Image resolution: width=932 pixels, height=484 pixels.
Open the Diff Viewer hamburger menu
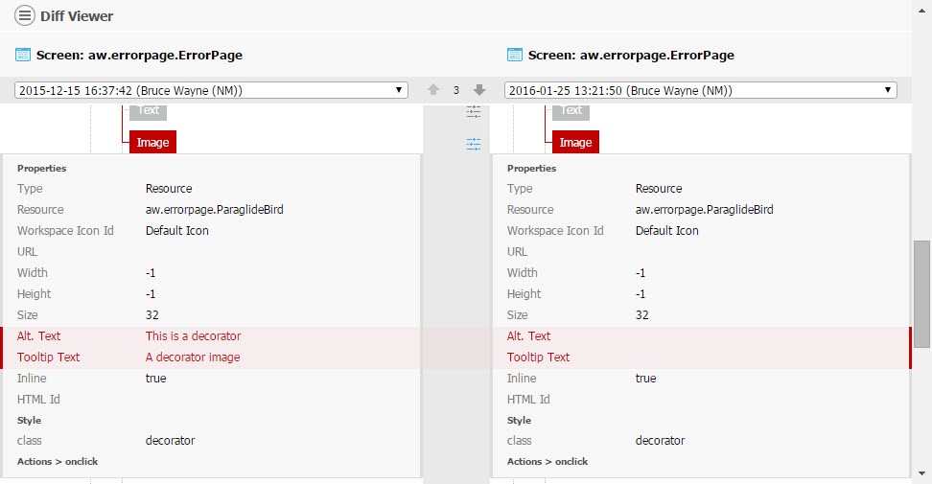click(x=24, y=16)
